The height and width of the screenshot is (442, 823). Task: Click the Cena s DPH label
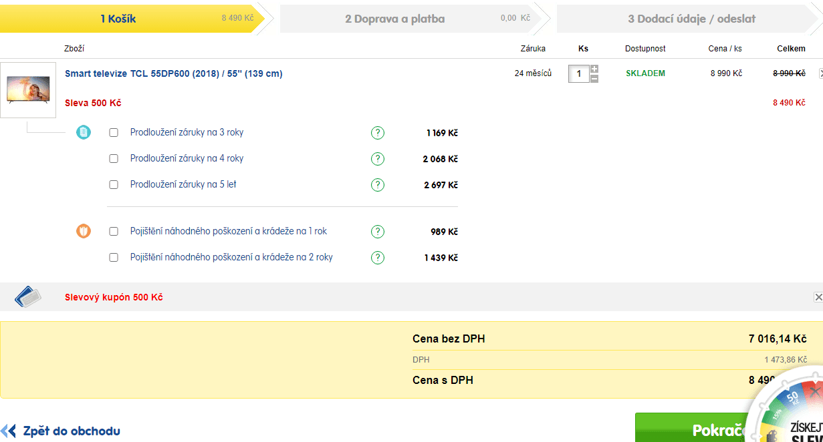443,381
